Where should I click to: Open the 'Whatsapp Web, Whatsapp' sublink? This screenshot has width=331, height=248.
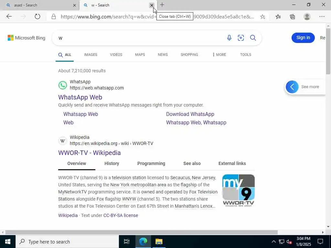tap(196, 122)
